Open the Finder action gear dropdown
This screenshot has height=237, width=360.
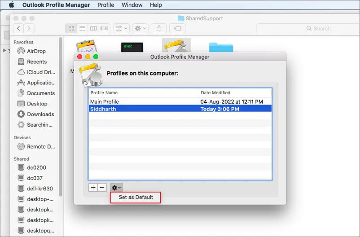[x=140, y=28]
